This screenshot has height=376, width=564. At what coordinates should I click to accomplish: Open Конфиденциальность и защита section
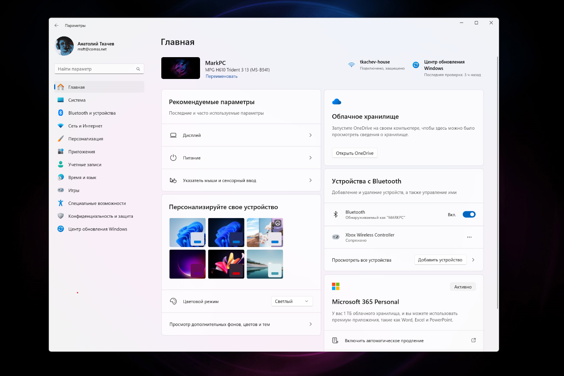(x=99, y=216)
